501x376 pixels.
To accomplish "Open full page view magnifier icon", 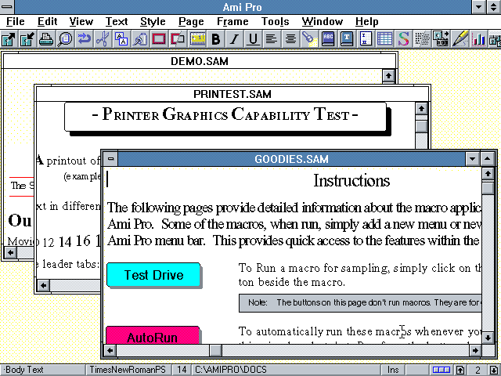I will pyautogui.click(x=65, y=38).
